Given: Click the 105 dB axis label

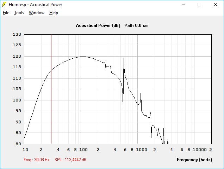Looking at the screenshot, I should (x=17, y=89).
